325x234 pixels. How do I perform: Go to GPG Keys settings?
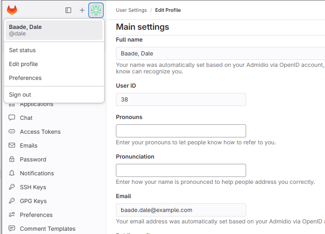tap(33, 201)
